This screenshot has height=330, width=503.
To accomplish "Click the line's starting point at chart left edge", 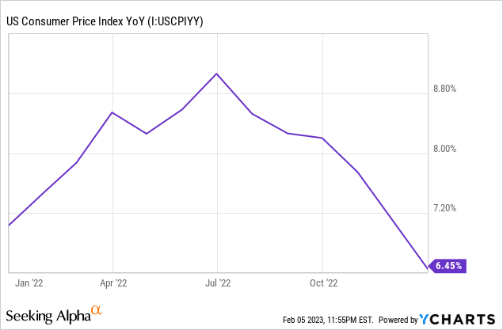I will click(8, 226).
